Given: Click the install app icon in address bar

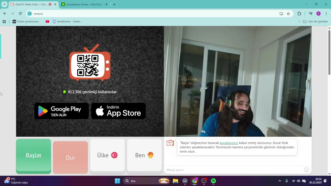Looking at the screenshot, I should pyautogui.click(x=281, y=14).
